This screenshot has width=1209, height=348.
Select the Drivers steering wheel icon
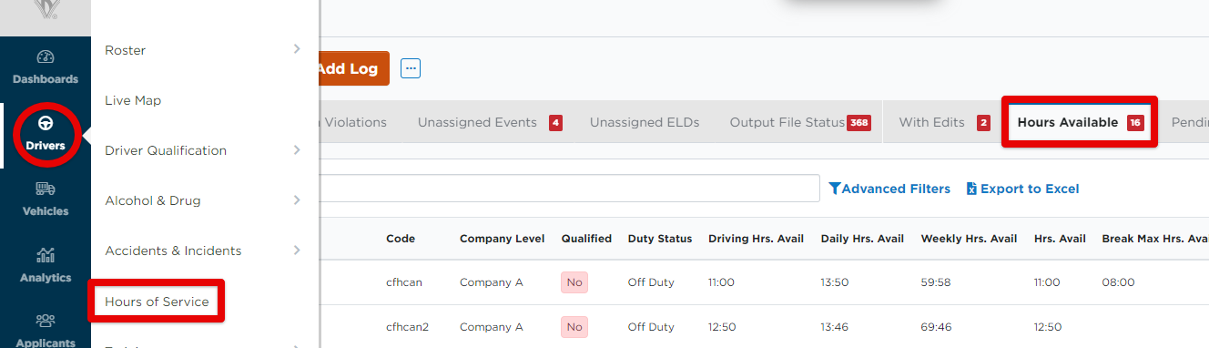click(46, 123)
